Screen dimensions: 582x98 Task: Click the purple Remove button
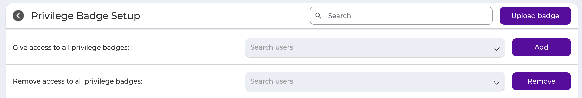(x=541, y=81)
